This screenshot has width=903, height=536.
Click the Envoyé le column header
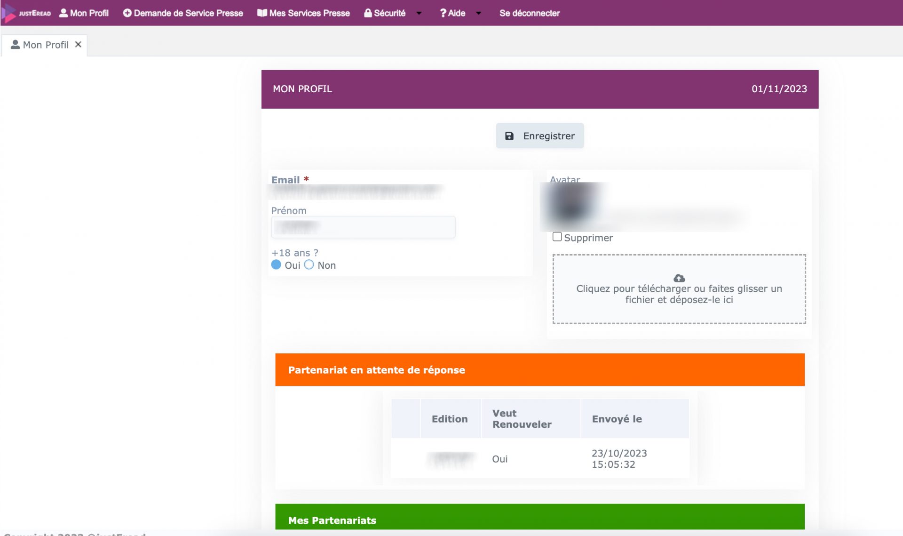(x=635, y=419)
